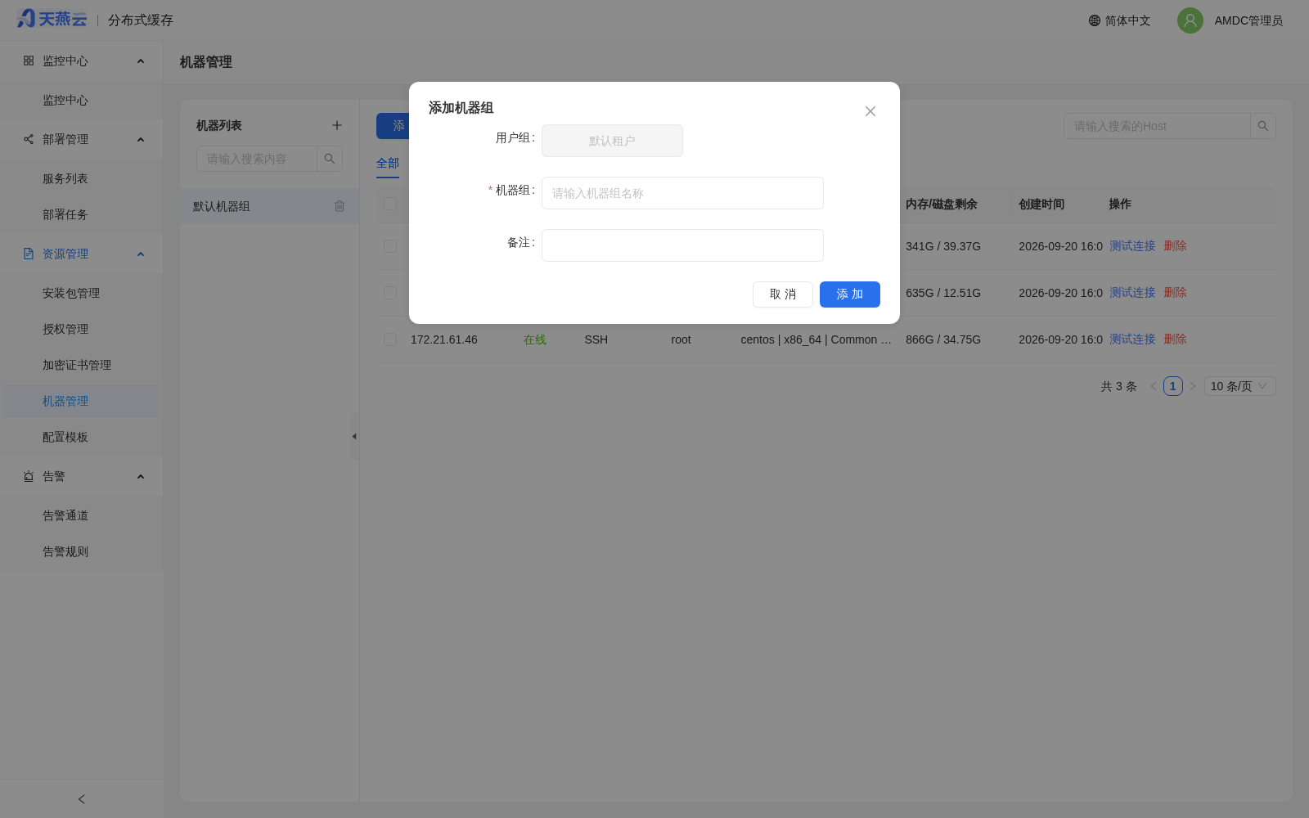Screen dimensions: 1309x818
Task: Close the 添加机器组 dialog
Action: pos(870,111)
